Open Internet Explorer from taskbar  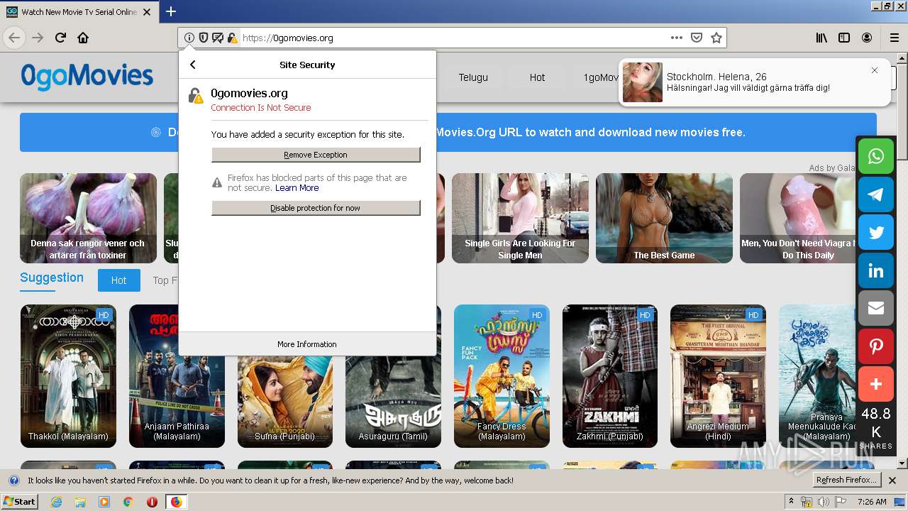[56, 502]
